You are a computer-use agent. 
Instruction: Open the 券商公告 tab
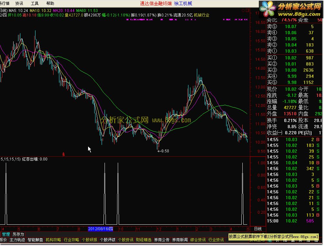pyautogui.click(x=162, y=240)
